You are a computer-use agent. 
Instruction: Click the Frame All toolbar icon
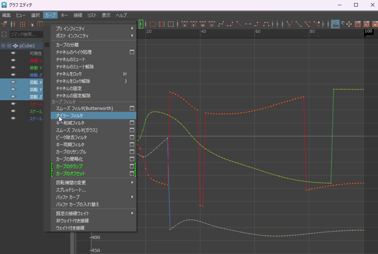click(x=152, y=24)
